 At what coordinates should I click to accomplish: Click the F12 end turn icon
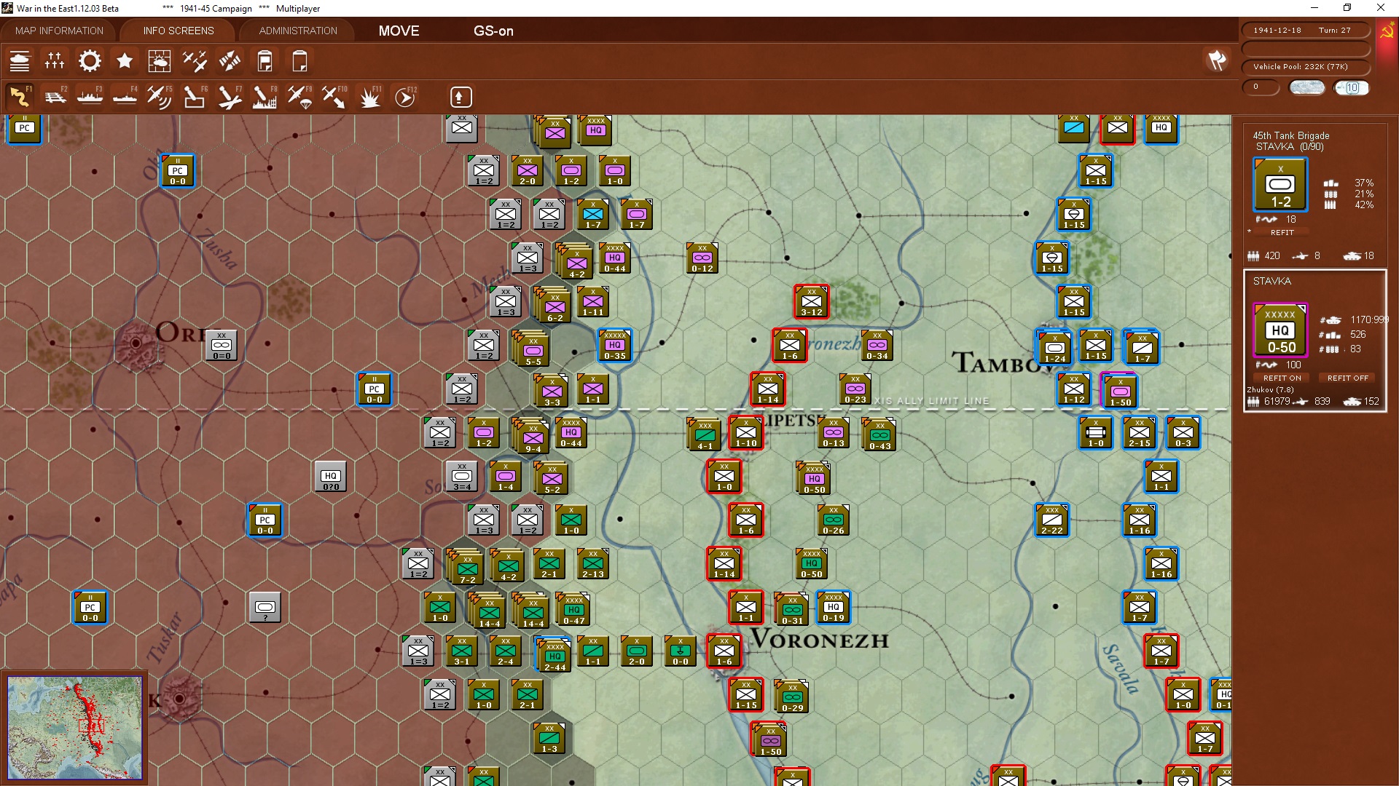[405, 97]
